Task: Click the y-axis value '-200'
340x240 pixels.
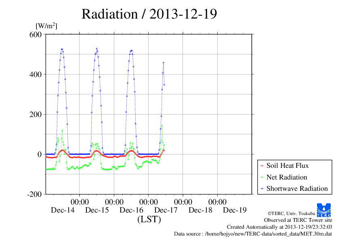Action: (x=34, y=194)
